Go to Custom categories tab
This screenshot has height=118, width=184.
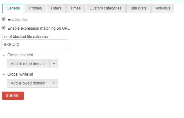(x=106, y=8)
